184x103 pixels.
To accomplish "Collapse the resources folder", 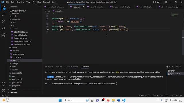I will [16, 19].
